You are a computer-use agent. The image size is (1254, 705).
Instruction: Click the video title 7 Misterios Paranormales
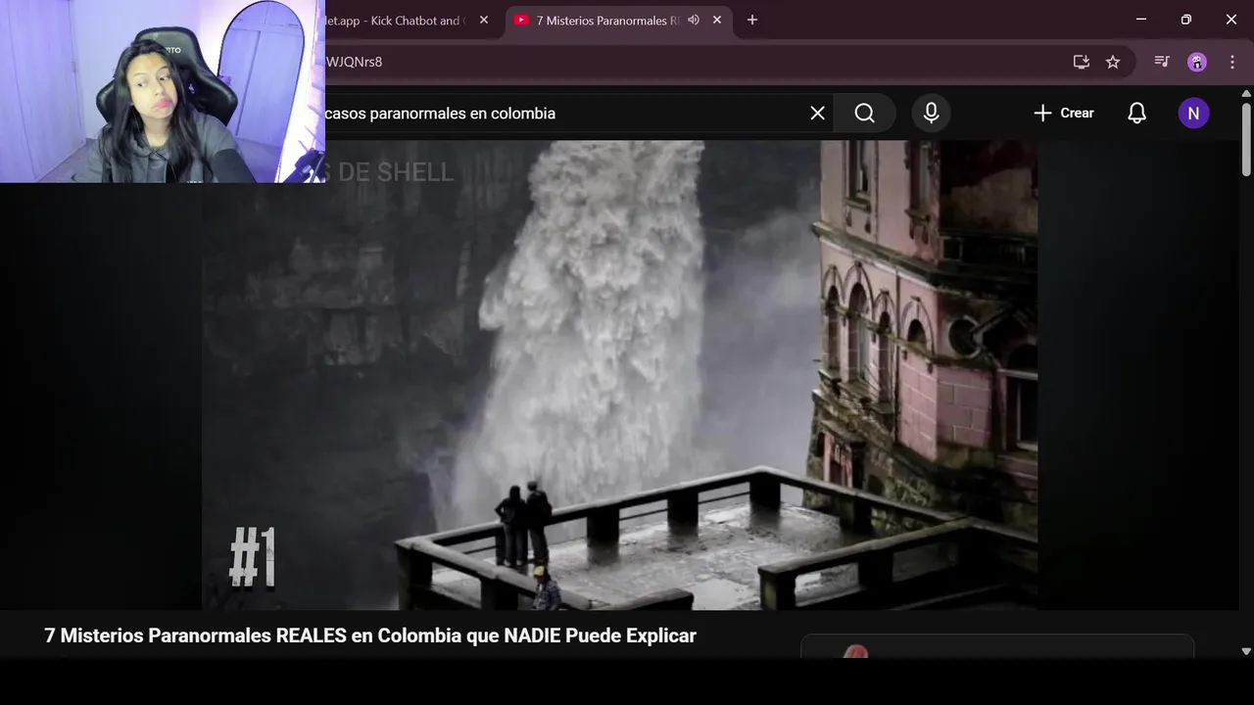tap(370, 635)
